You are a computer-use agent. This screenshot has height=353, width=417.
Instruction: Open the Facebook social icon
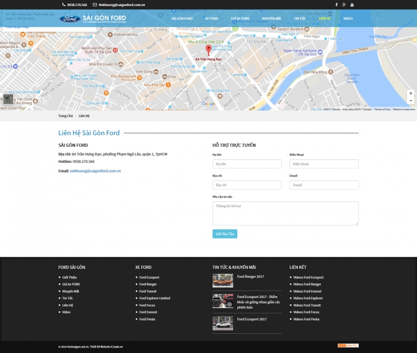tap(336, 5)
